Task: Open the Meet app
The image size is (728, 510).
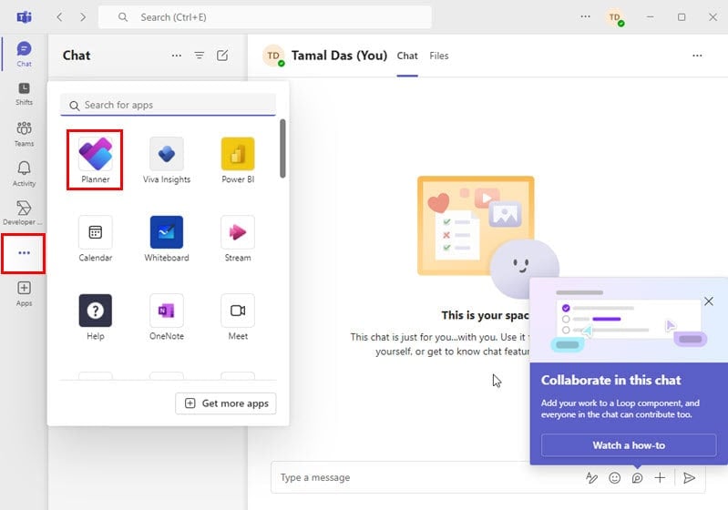Action: (238, 317)
